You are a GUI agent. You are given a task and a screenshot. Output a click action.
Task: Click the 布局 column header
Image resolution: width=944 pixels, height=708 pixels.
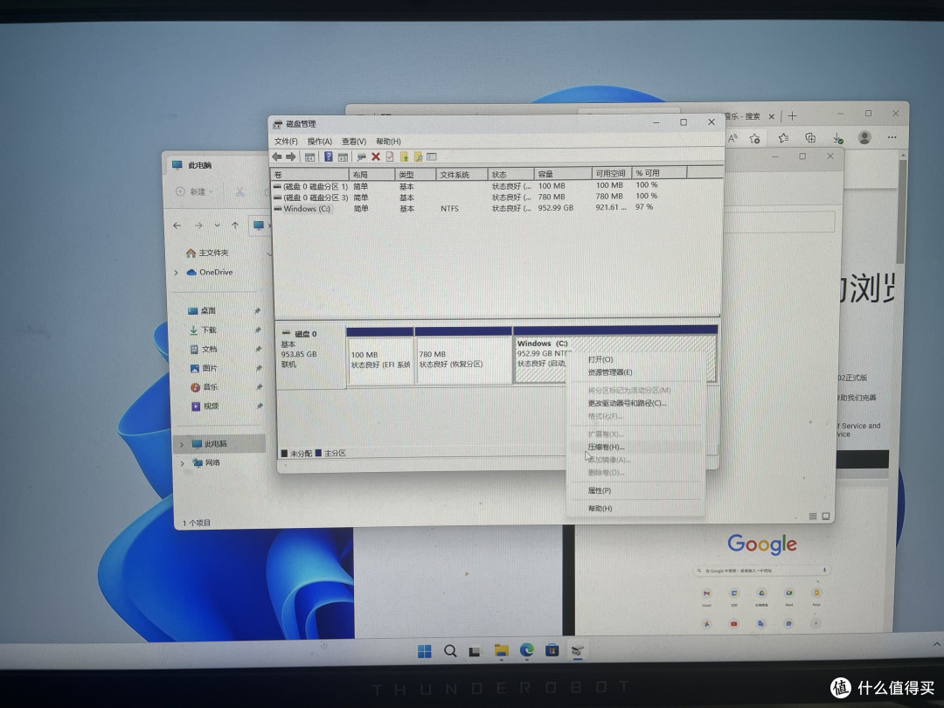pos(372,175)
